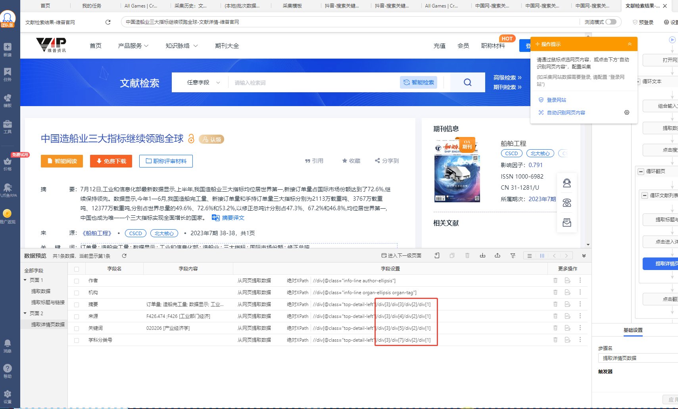678x409 pixels.
Task: Open 任意字段 search field dropdown
Action: (x=203, y=82)
